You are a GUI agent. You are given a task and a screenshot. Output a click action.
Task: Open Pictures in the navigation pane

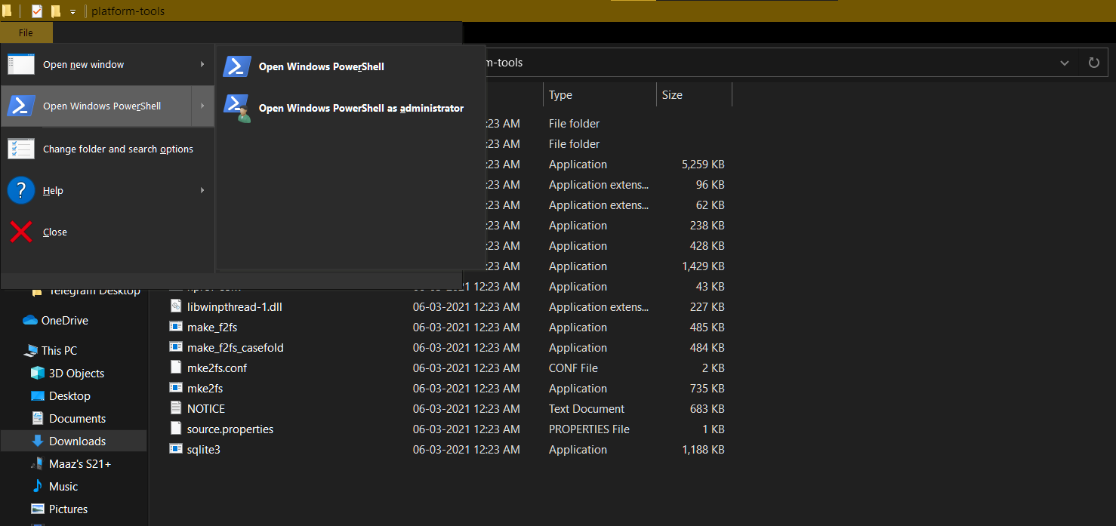(68, 509)
